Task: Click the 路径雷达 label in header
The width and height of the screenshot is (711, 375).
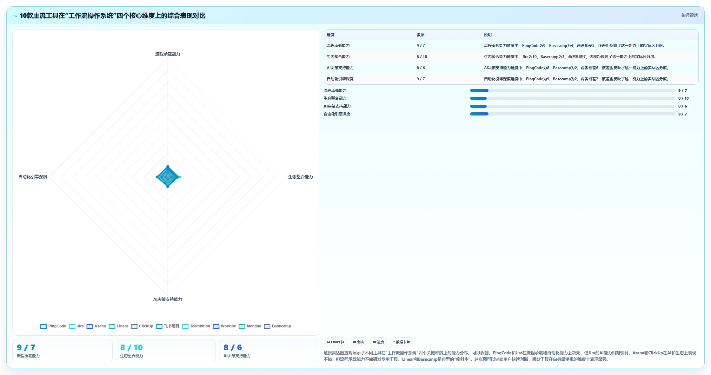Action: [x=689, y=15]
